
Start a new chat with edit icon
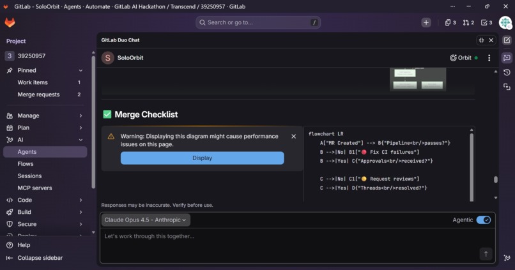507,40
